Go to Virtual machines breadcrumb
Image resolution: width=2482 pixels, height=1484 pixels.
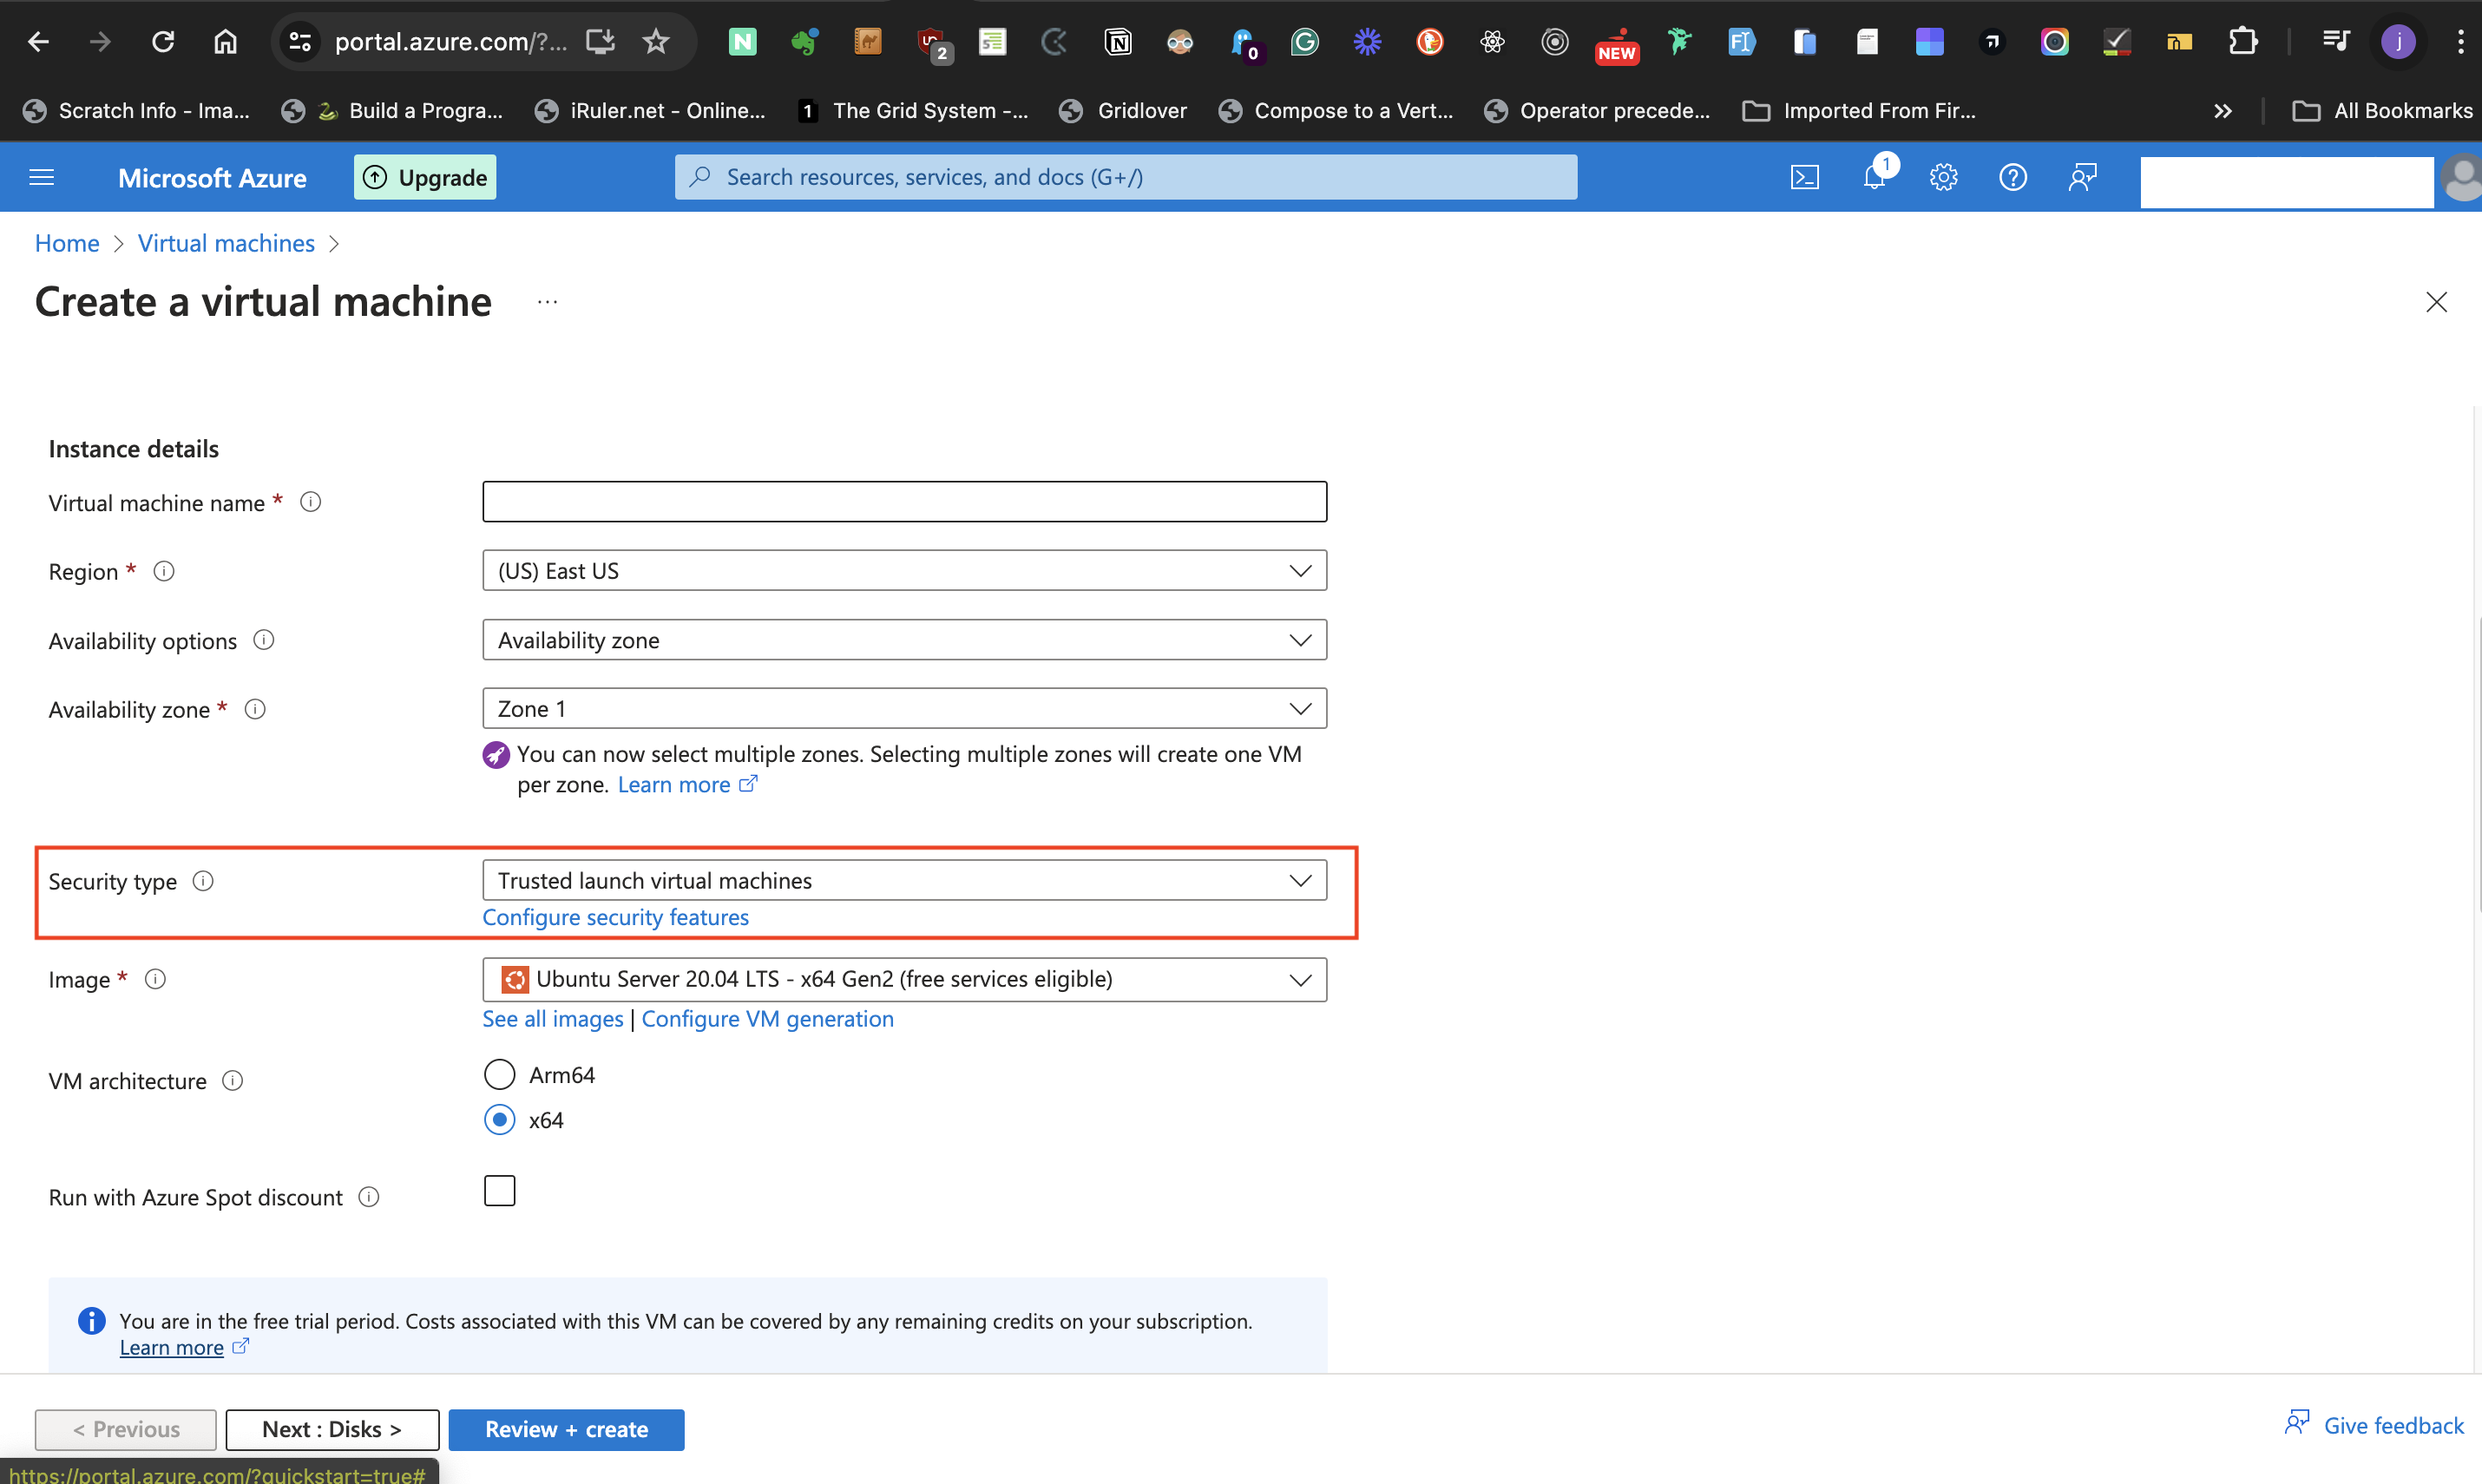226,243
